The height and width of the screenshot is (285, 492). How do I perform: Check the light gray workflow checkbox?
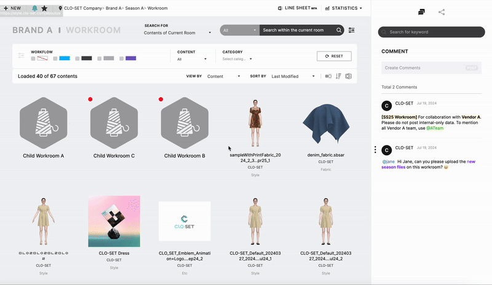99,58
